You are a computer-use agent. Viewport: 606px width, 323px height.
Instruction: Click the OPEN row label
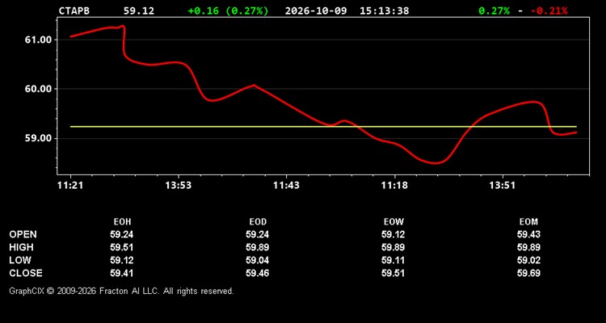point(23,234)
